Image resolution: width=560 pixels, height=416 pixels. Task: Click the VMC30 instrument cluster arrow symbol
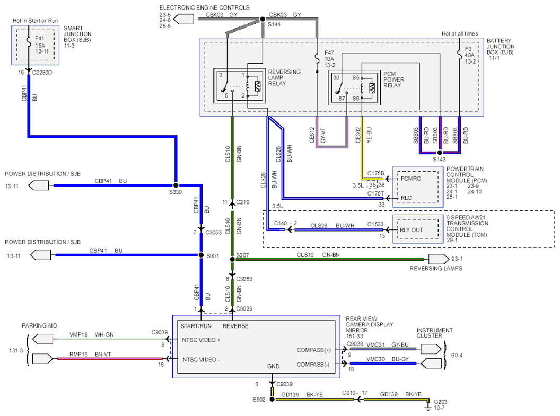(431, 364)
